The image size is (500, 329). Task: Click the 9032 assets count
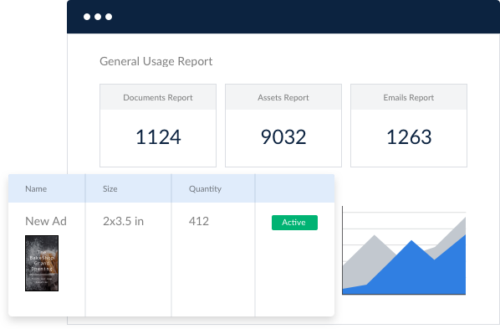coord(283,137)
